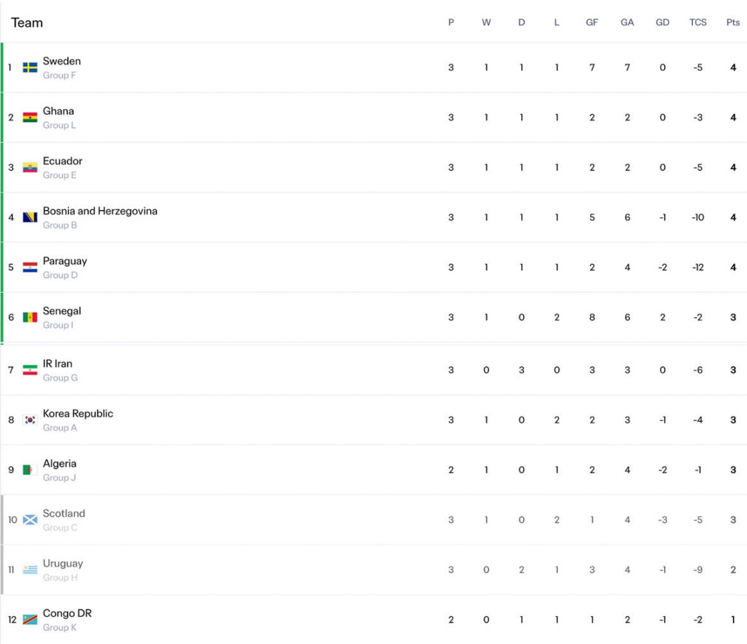The width and height of the screenshot is (747, 644).
Task: Click the Senegal flag icon
Action: 30,318
